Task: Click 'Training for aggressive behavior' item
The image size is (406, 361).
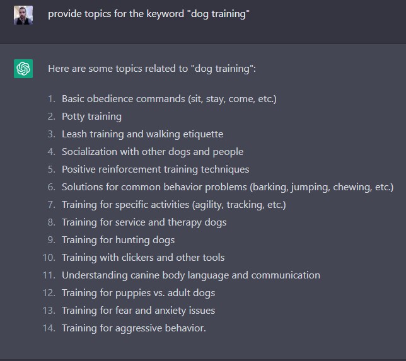Action: [x=134, y=328]
